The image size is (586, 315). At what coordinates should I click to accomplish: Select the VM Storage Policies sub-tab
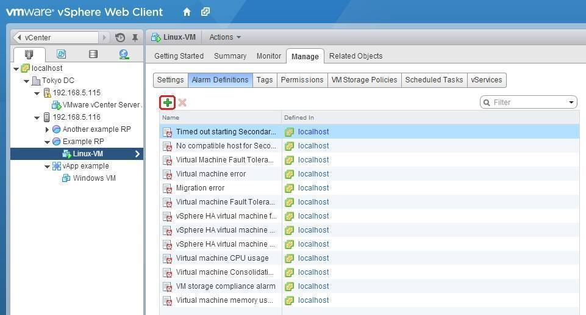pyautogui.click(x=365, y=80)
